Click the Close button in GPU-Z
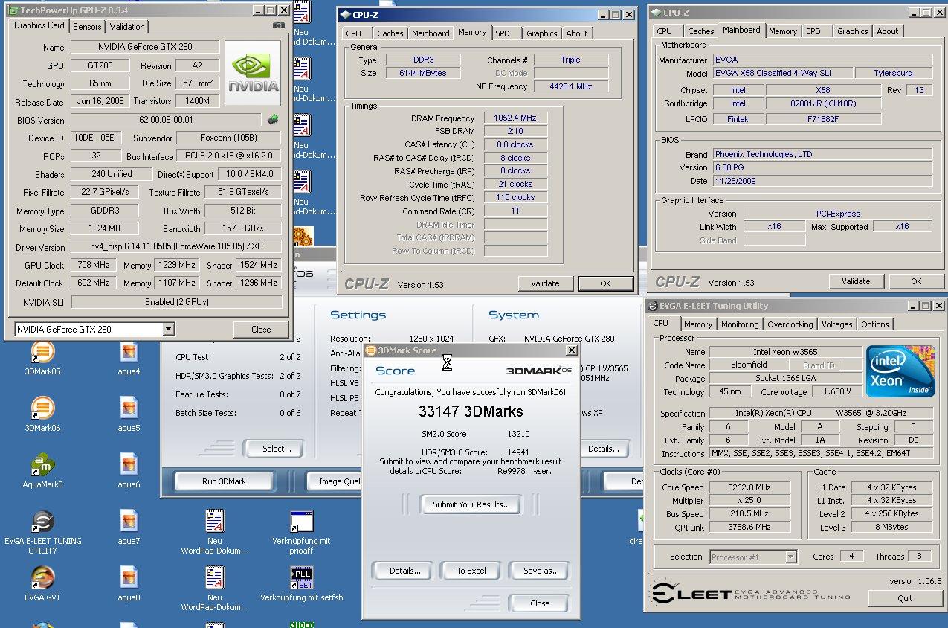The image size is (948, 628). click(x=261, y=329)
